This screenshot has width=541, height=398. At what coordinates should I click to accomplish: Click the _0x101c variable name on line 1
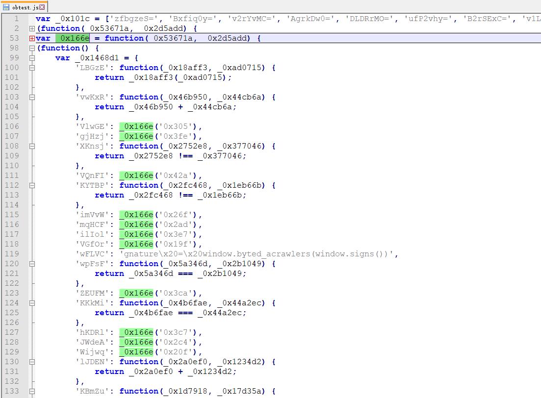73,19
